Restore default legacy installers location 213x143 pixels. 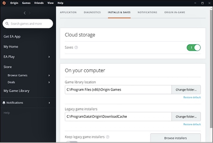(192, 124)
